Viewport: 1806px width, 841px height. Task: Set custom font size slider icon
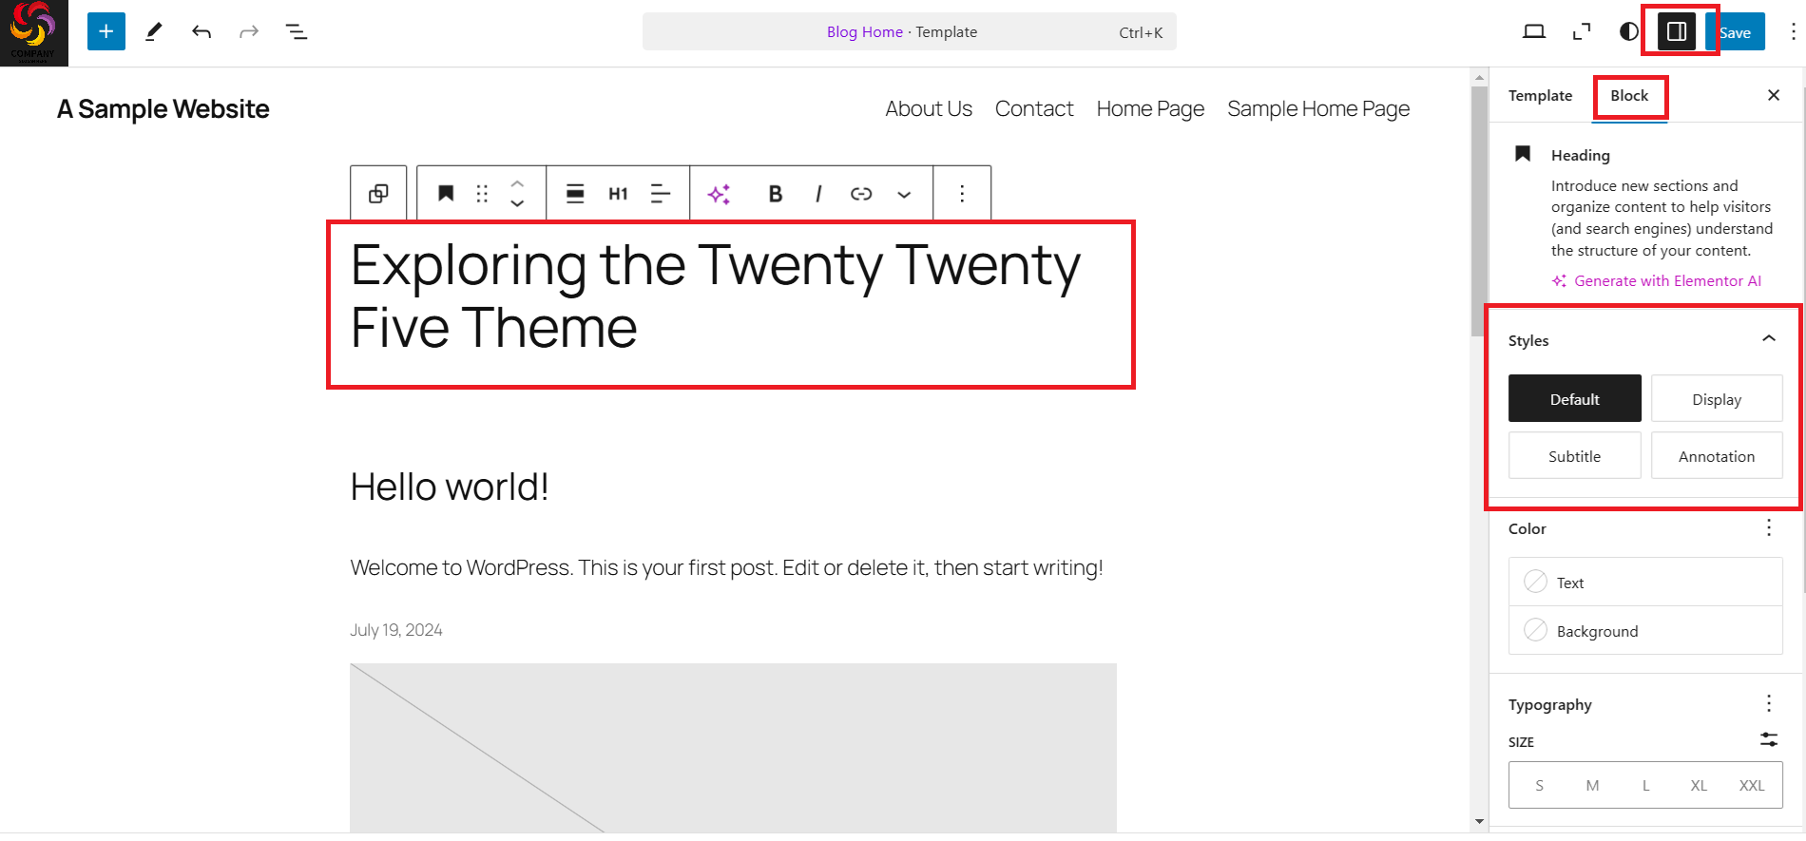tap(1769, 739)
